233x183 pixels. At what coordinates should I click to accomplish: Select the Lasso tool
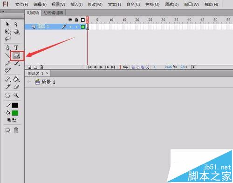[7, 39]
